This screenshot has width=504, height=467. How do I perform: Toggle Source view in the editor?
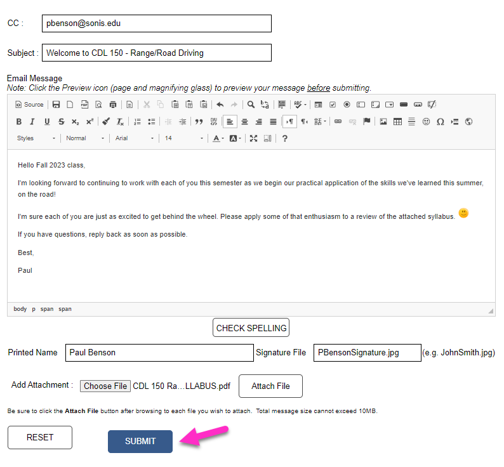[29, 105]
